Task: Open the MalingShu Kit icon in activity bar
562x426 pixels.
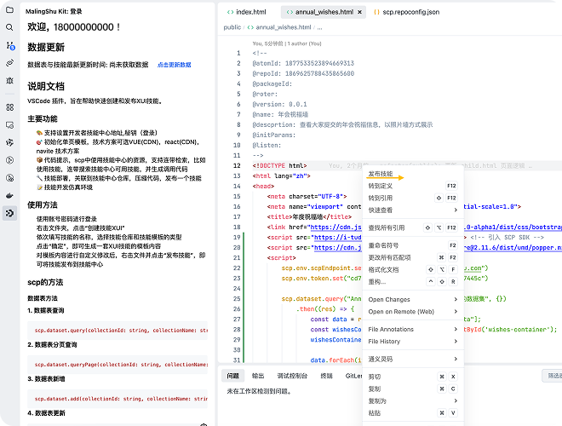Action: (9, 213)
